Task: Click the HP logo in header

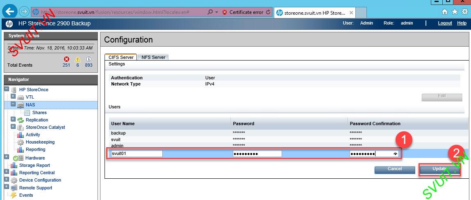Action: tap(9, 23)
